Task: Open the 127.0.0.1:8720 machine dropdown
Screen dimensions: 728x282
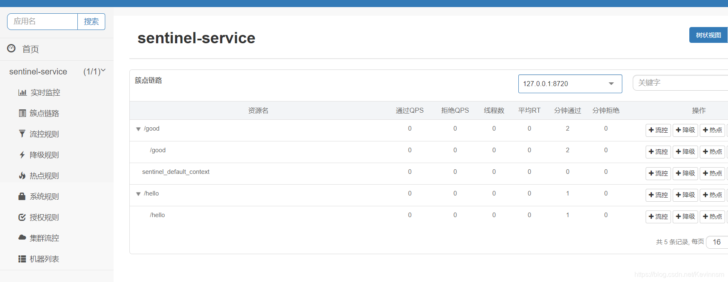Action: coord(570,84)
